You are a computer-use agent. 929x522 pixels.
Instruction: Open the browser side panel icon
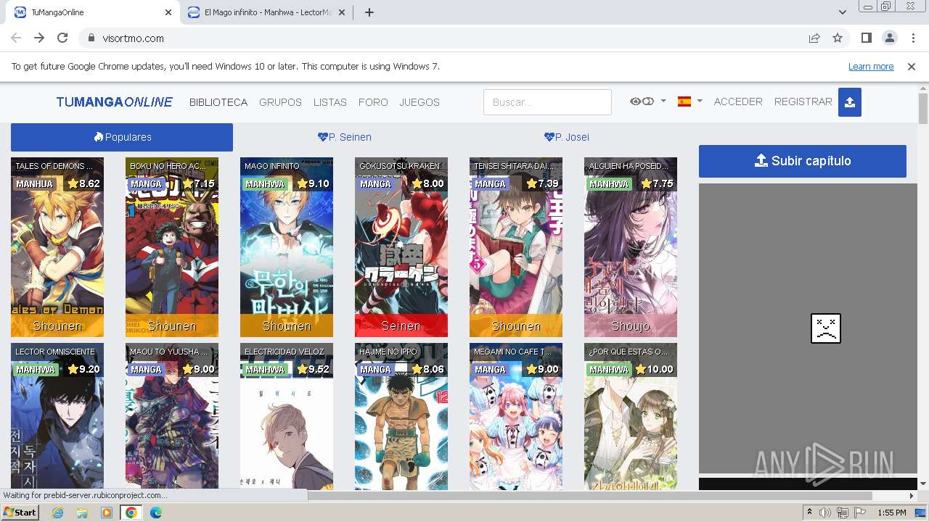866,38
